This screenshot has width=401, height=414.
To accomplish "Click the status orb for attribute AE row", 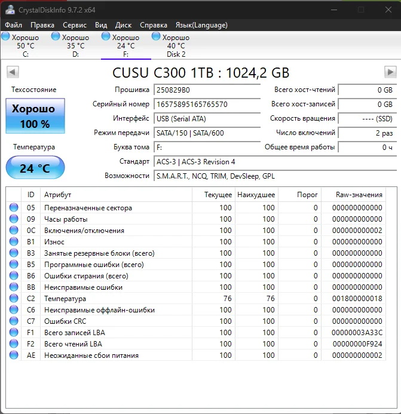I will [x=14, y=355].
